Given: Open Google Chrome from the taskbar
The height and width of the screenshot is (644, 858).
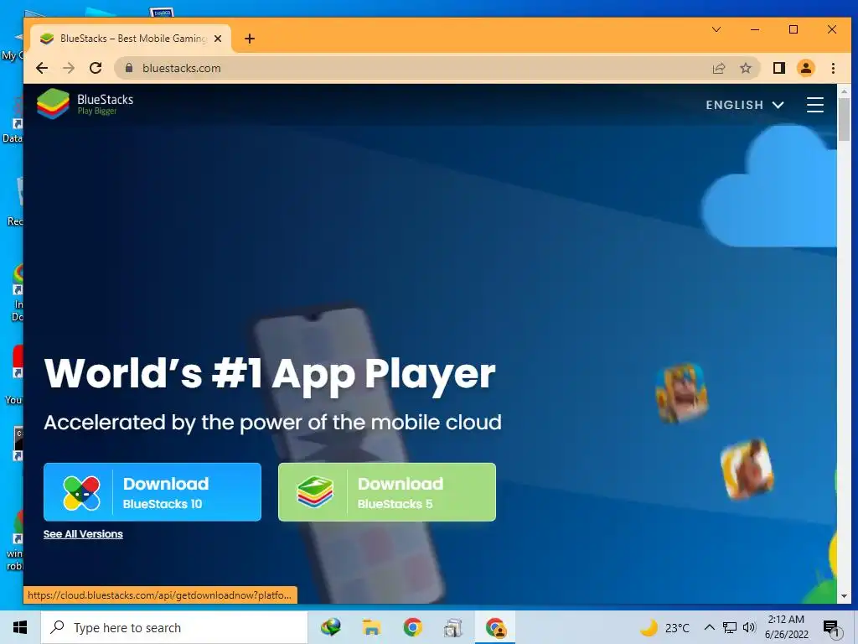Looking at the screenshot, I should [412, 627].
